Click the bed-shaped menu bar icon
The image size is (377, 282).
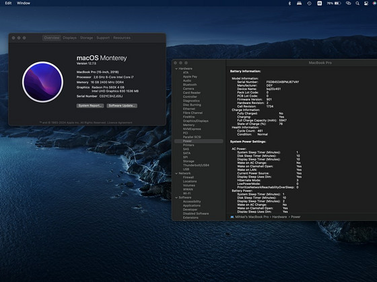(x=299, y=3)
